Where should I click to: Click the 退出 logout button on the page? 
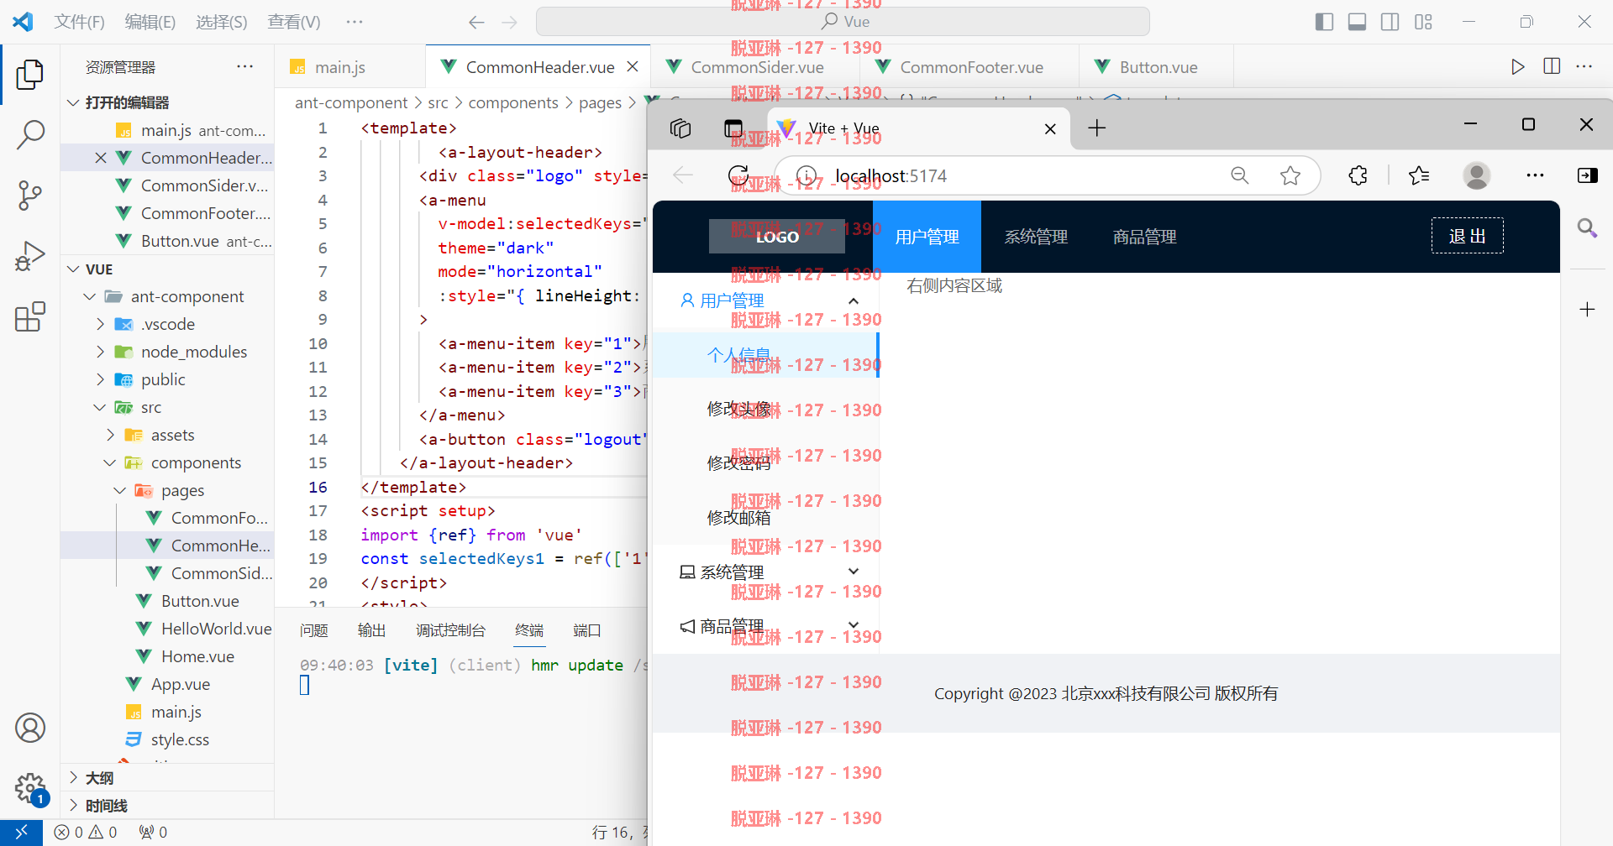tap(1468, 236)
